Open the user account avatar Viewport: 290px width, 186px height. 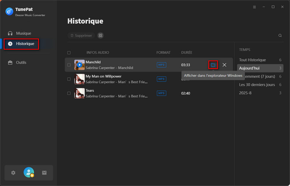click(x=29, y=172)
